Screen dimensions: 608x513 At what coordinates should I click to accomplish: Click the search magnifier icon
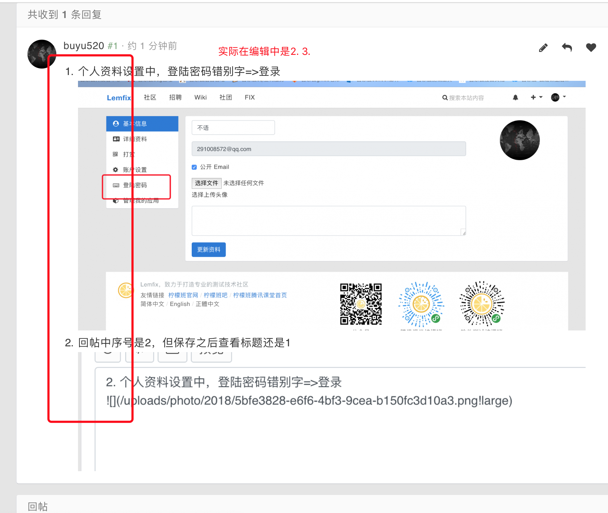coord(445,98)
